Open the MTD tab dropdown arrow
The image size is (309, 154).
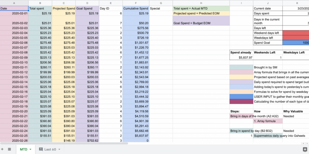pos(30,149)
